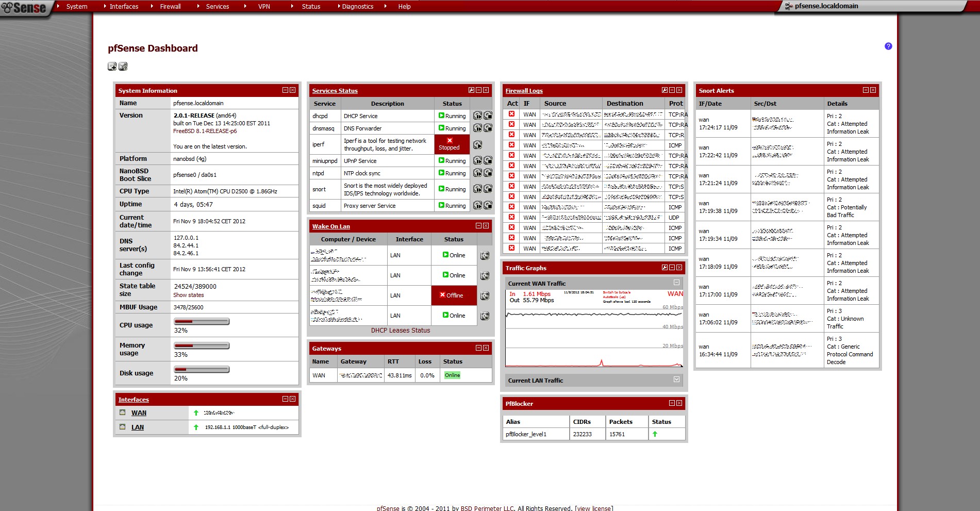The width and height of the screenshot is (980, 511).
Task: Toggle Switch to bytes/s on WAN graph
Action: [617, 292]
